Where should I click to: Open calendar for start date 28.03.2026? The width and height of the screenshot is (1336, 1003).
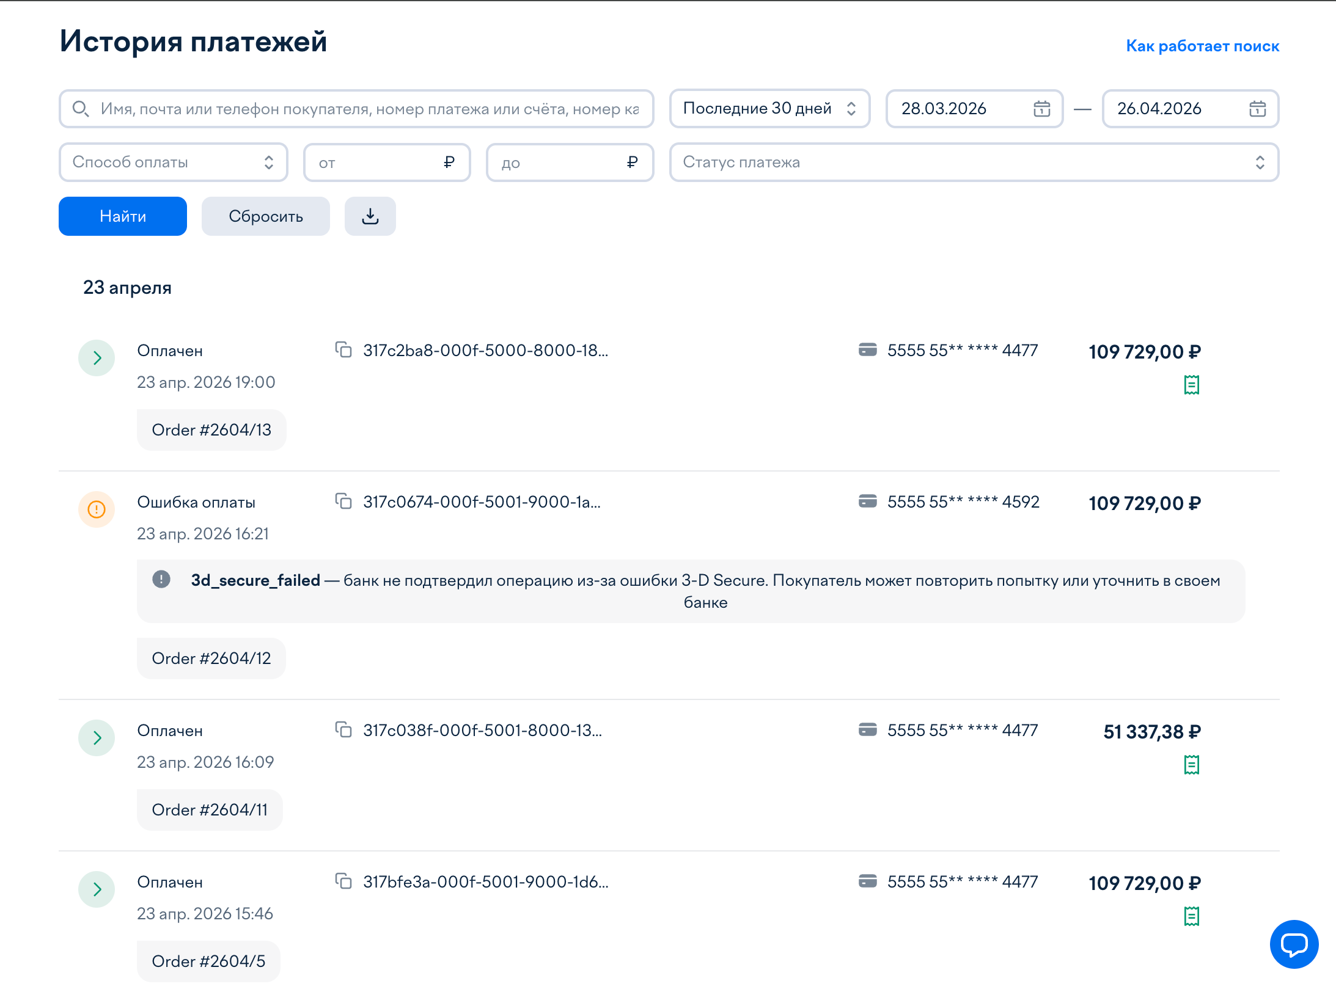pyautogui.click(x=1041, y=109)
